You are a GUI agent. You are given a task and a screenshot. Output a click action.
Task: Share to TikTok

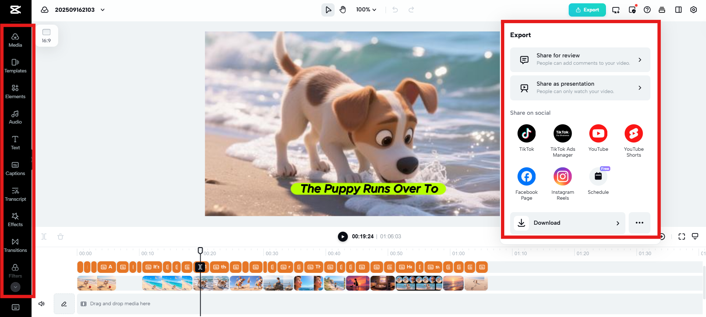pyautogui.click(x=526, y=138)
